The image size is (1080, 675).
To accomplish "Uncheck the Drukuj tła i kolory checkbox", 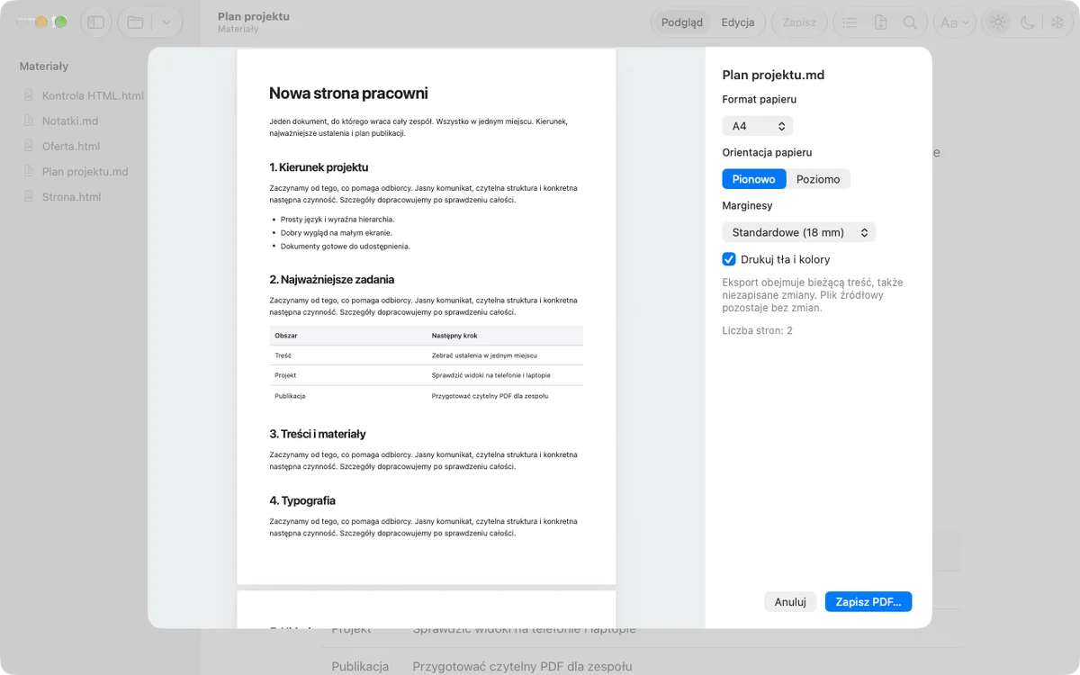I will tap(730, 259).
